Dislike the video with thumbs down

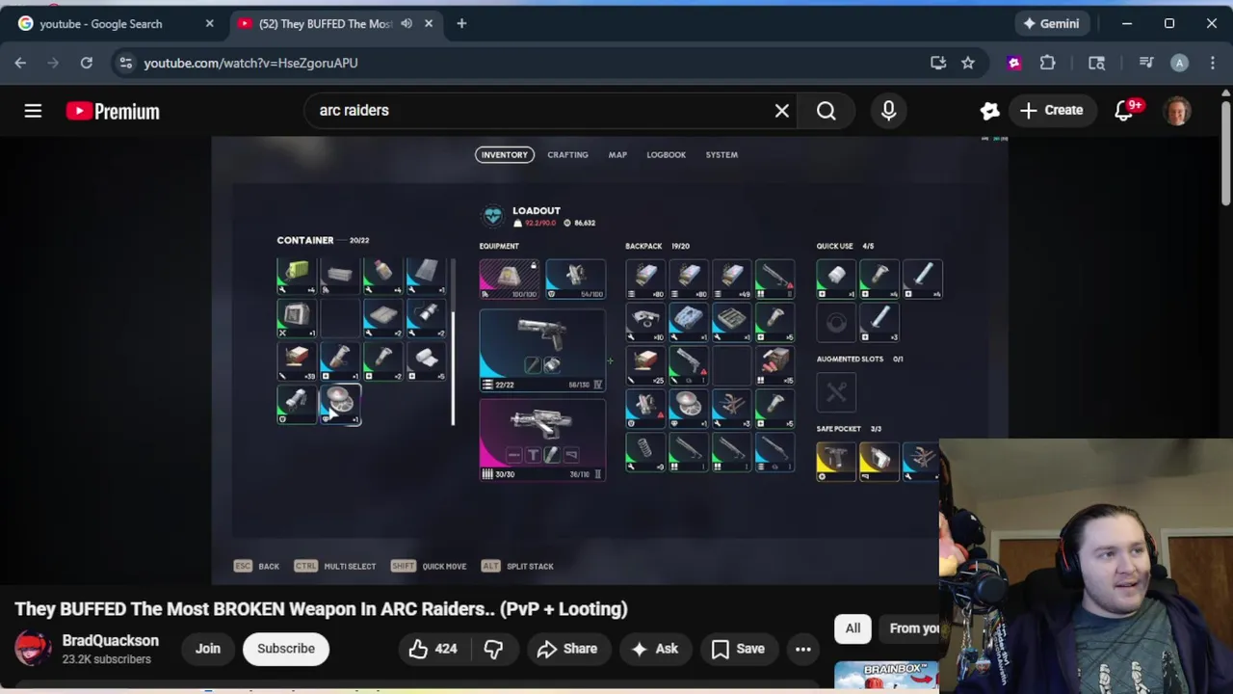[494, 649]
